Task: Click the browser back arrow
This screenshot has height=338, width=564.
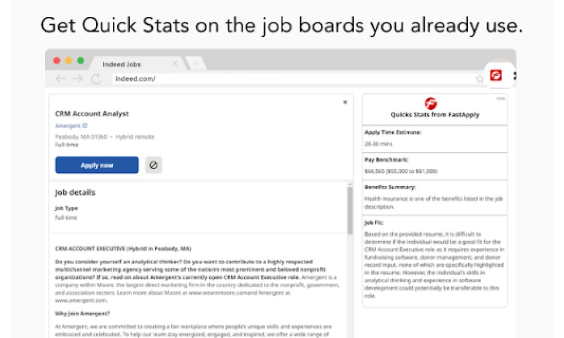Action: coord(60,79)
